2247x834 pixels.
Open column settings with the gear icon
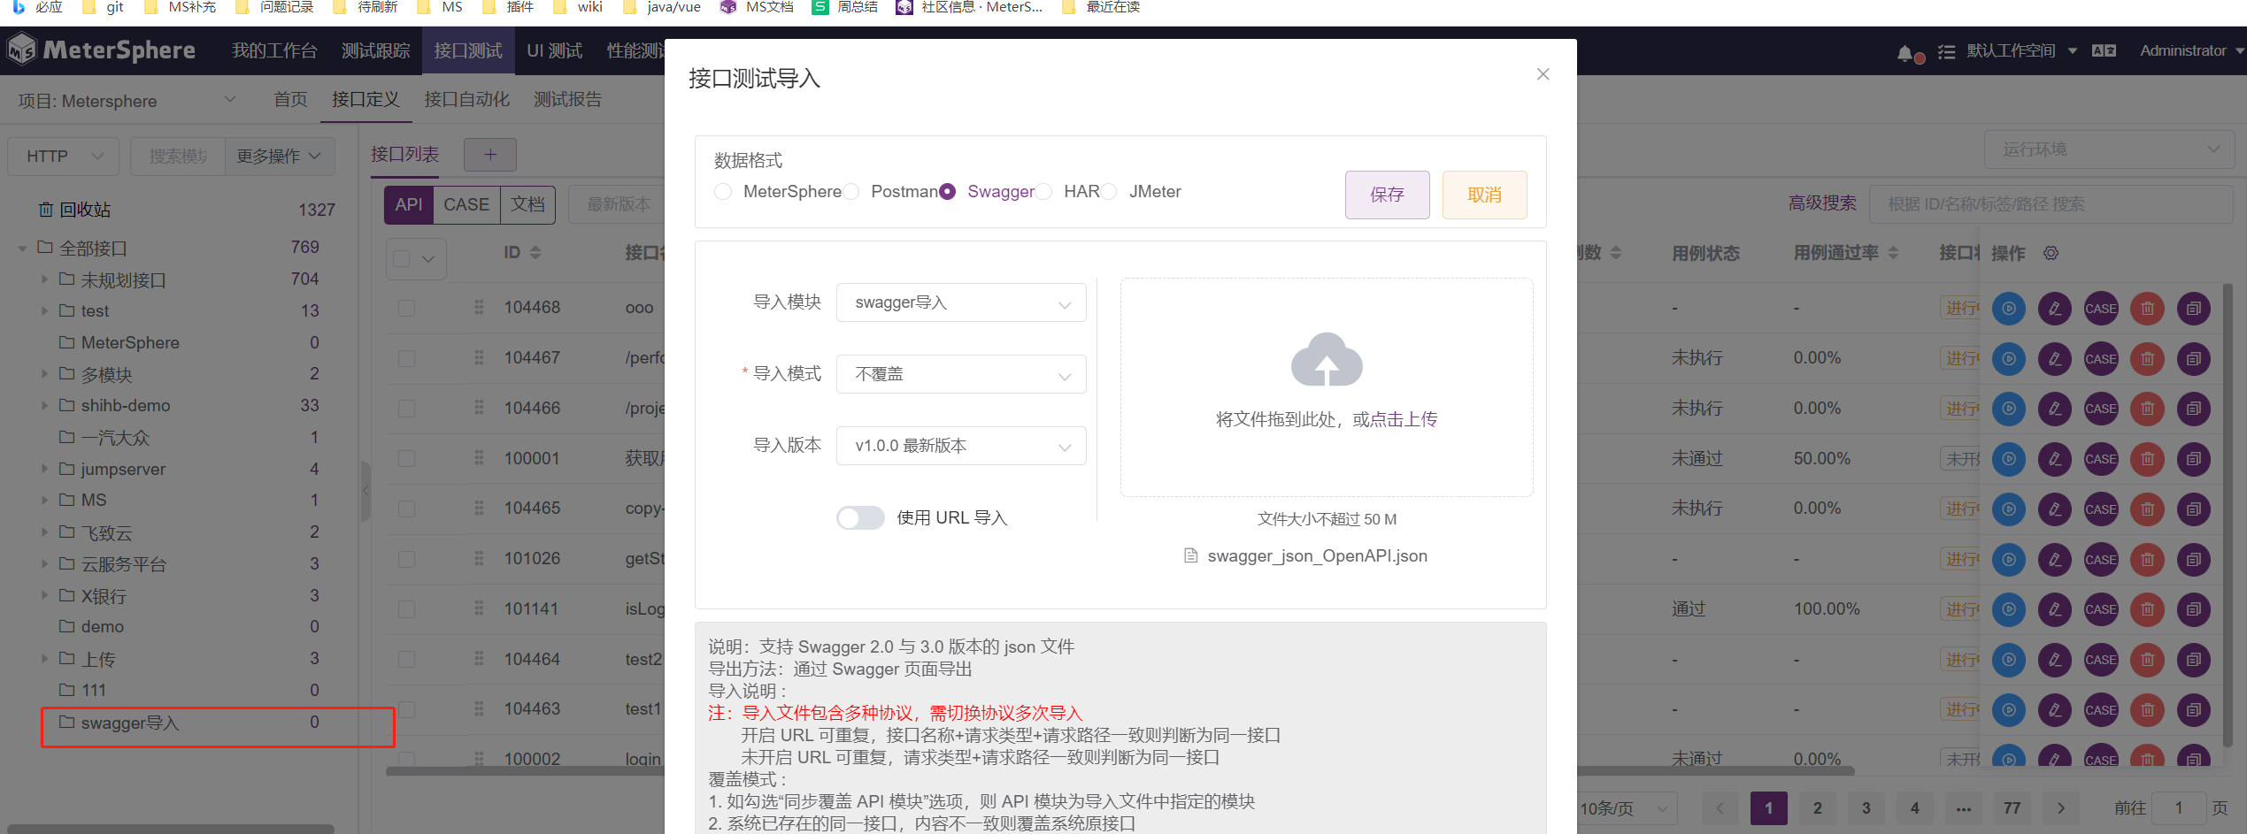tap(2051, 253)
